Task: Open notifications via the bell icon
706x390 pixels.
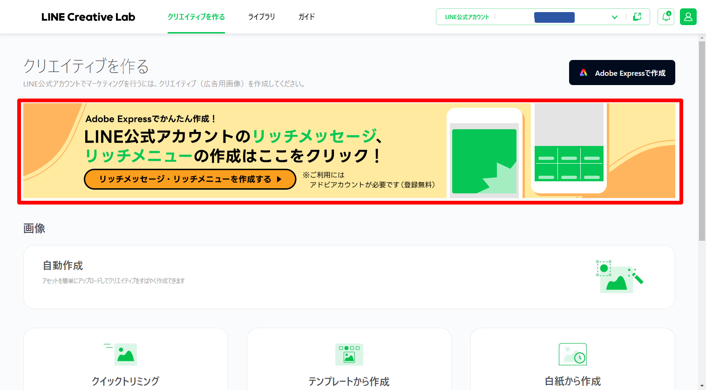Action: [x=665, y=17]
